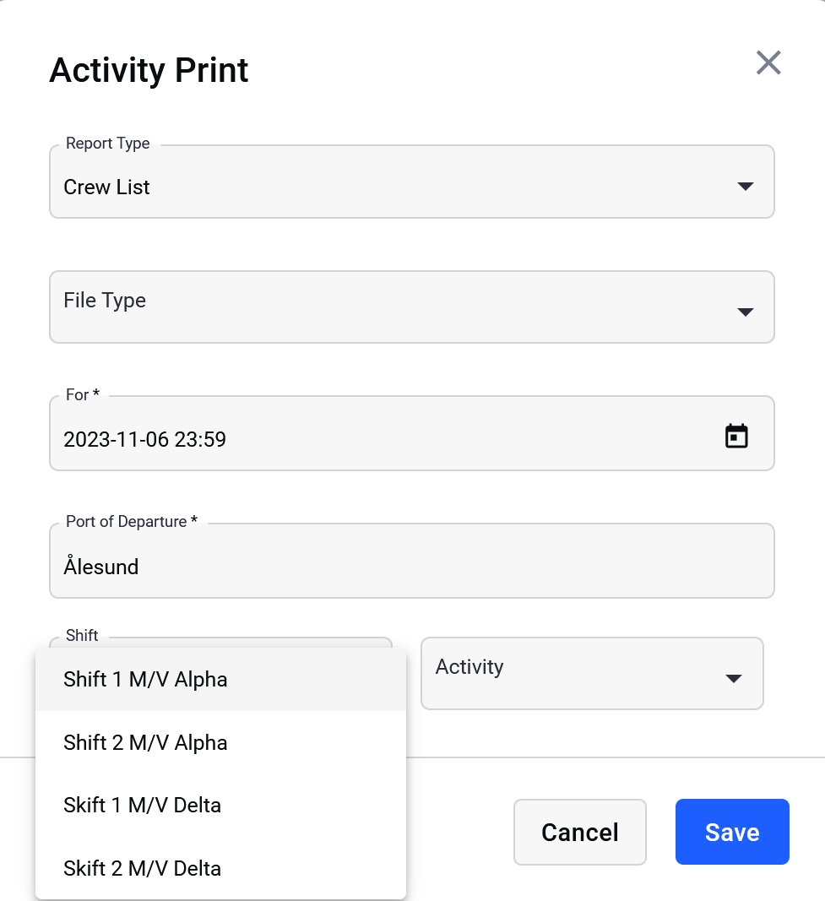Open the calendar picker icon

tap(736, 436)
